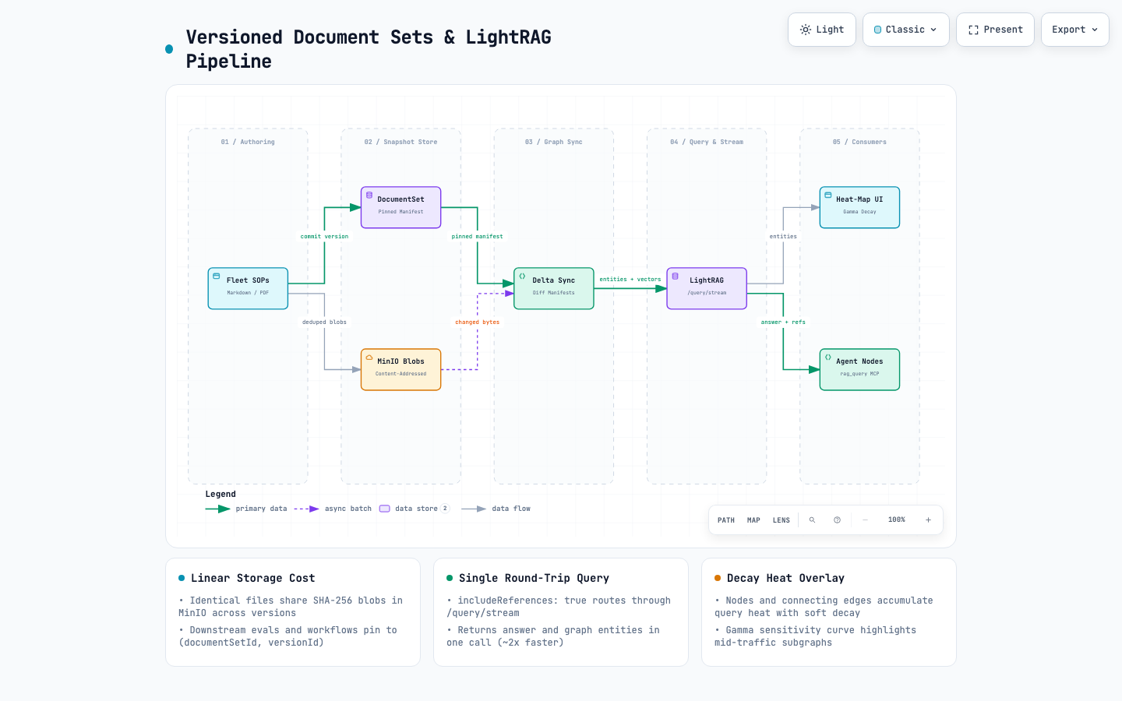Zoom in with the plus button
The image size is (1122, 701).
[x=928, y=520]
